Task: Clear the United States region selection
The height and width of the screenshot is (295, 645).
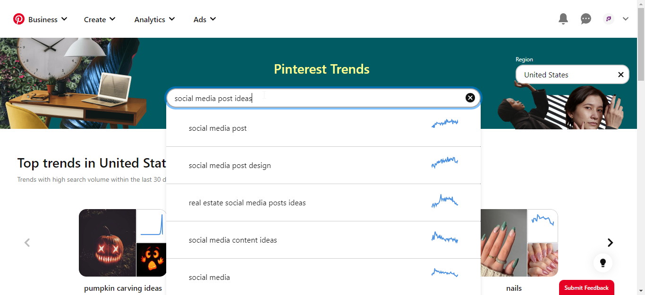Action: click(x=620, y=75)
